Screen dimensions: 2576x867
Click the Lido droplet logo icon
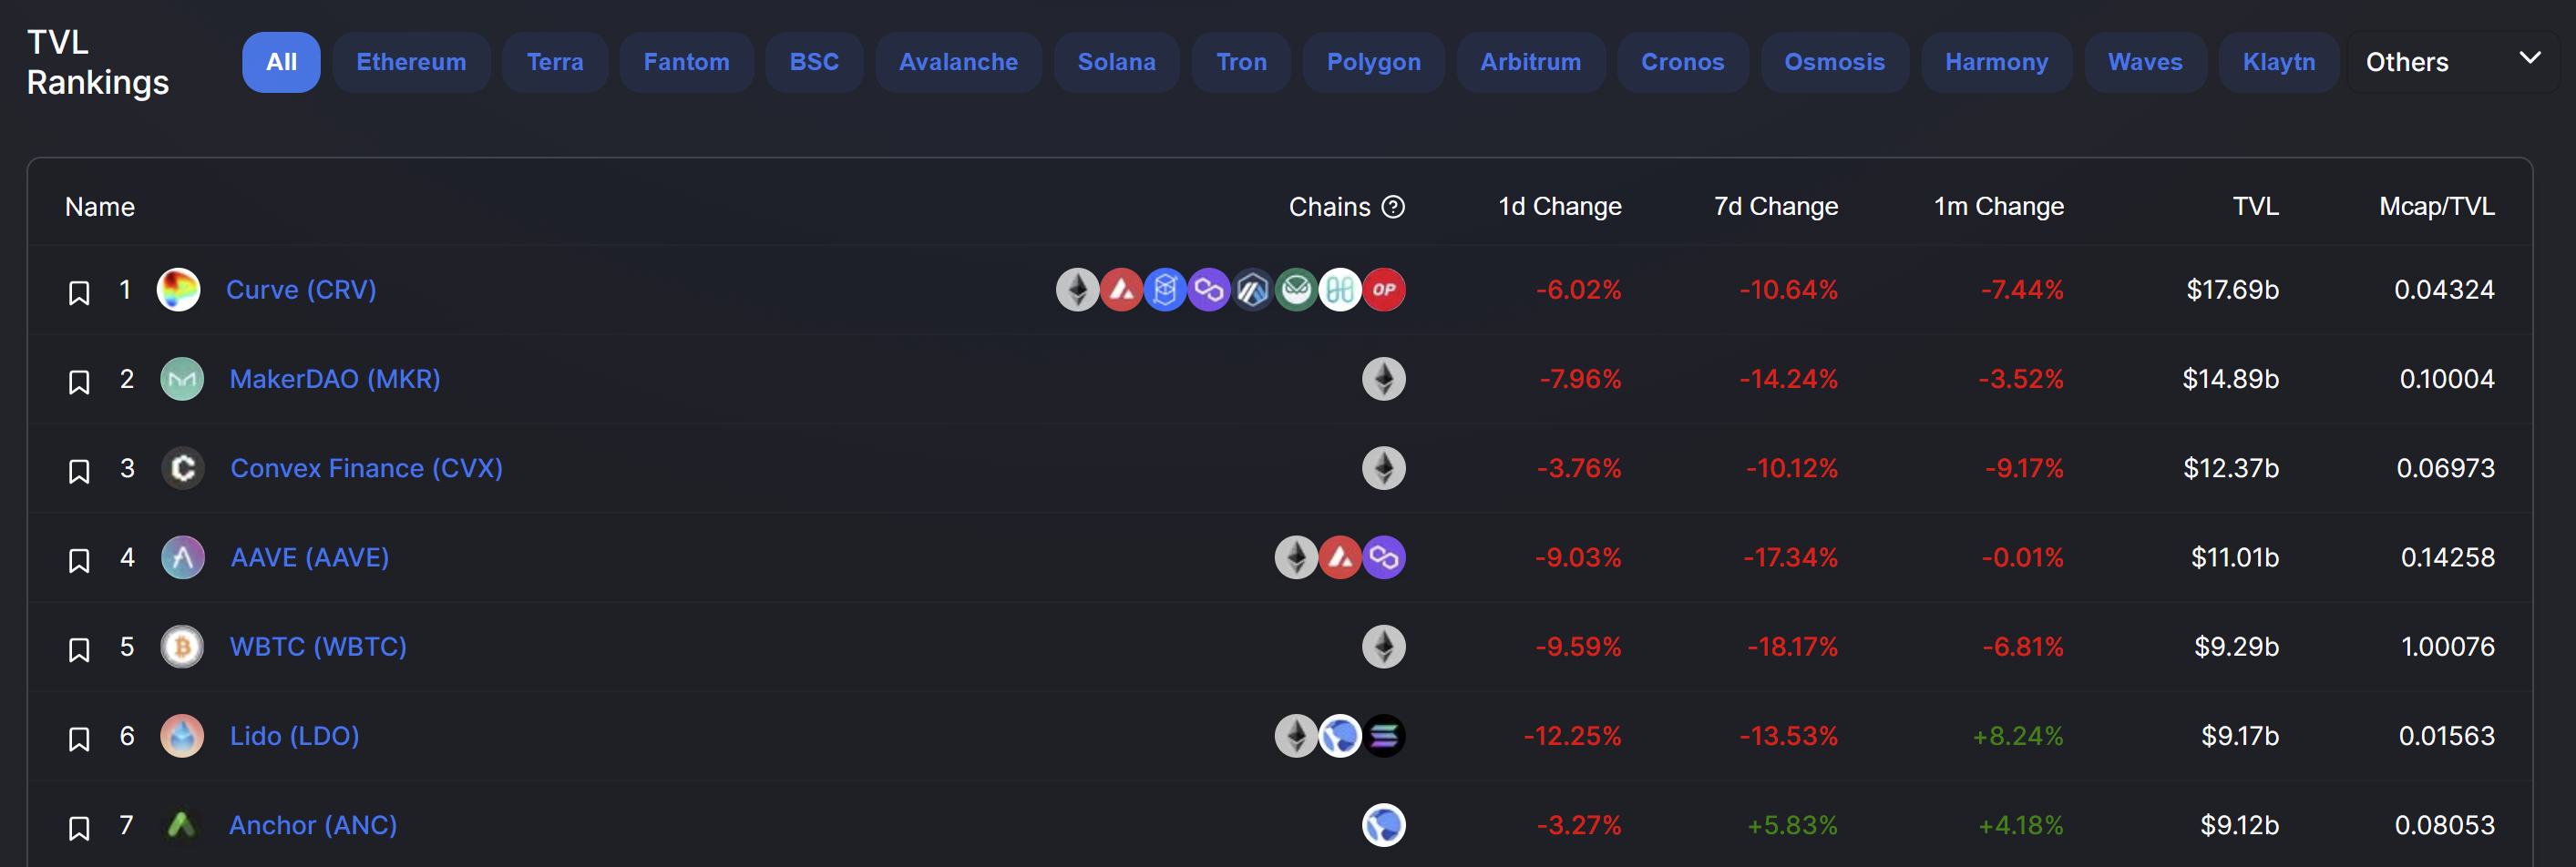182,736
